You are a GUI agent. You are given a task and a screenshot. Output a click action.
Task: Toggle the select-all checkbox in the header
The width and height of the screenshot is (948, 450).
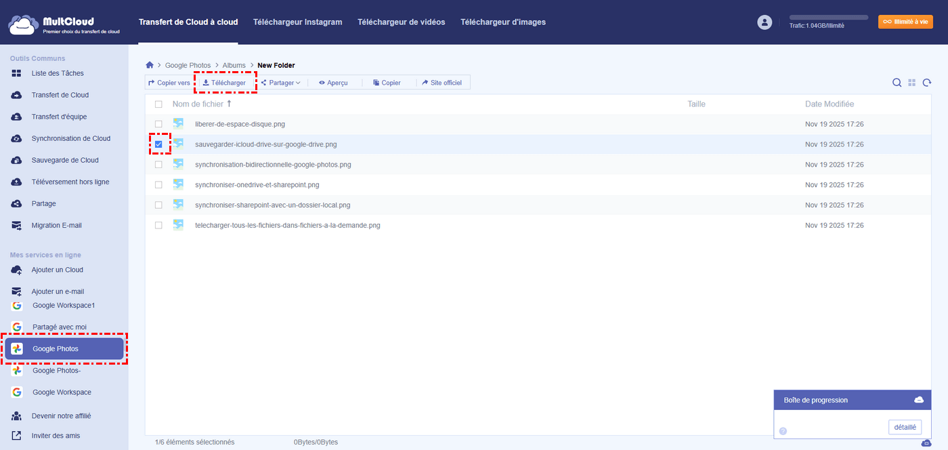click(158, 104)
